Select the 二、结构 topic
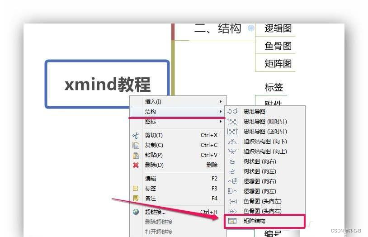The height and width of the screenshot is (237, 368). (217, 28)
